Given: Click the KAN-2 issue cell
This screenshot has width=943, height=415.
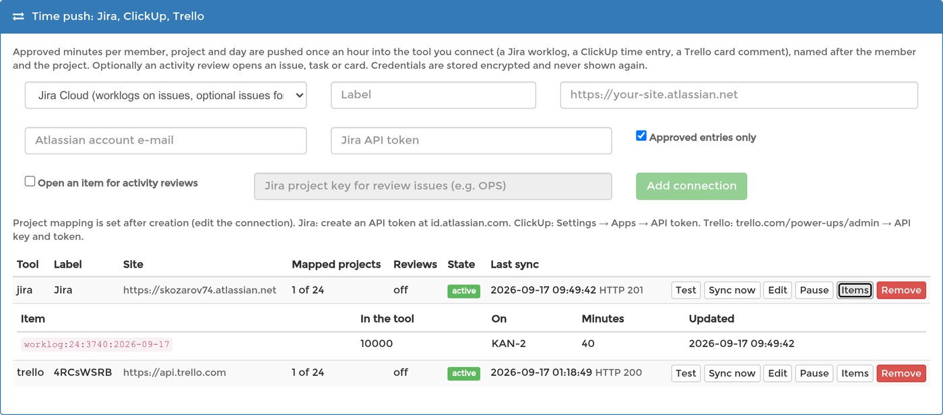Looking at the screenshot, I should (509, 344).
